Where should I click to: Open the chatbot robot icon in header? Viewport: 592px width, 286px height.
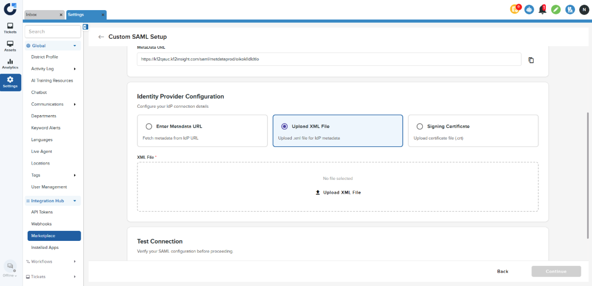tap(529, 9)
